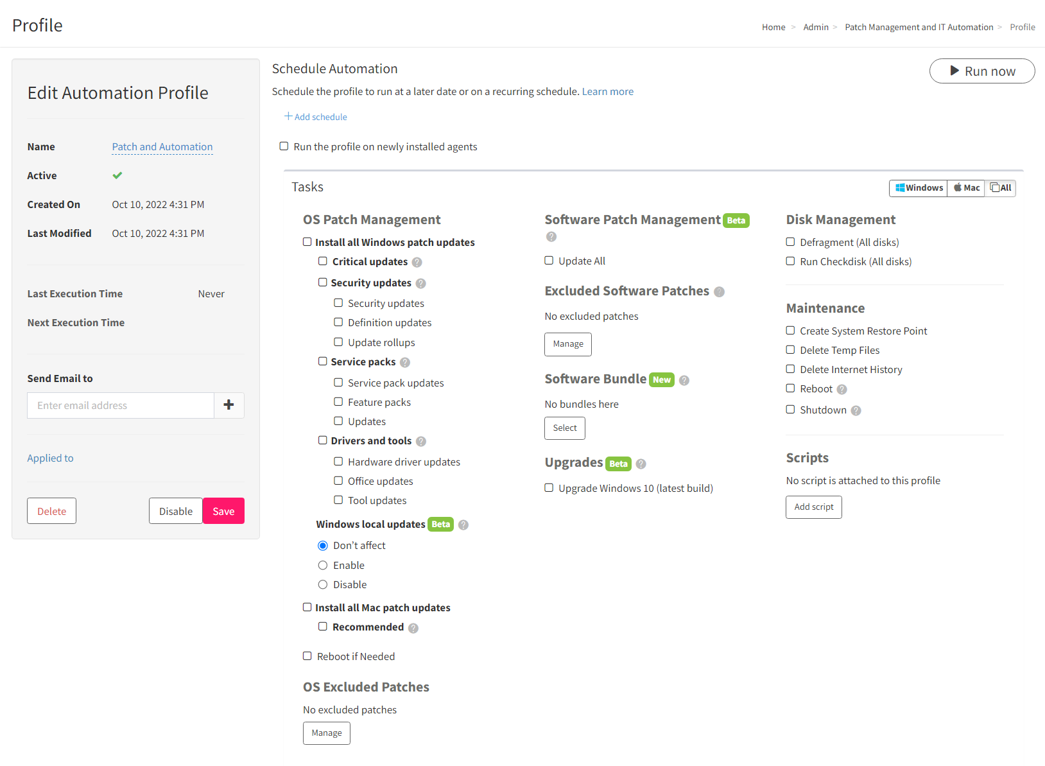The height and width of the screenshot is (766, 1045).
Task: Check Delete Internet History
Action: coord(790,369)
